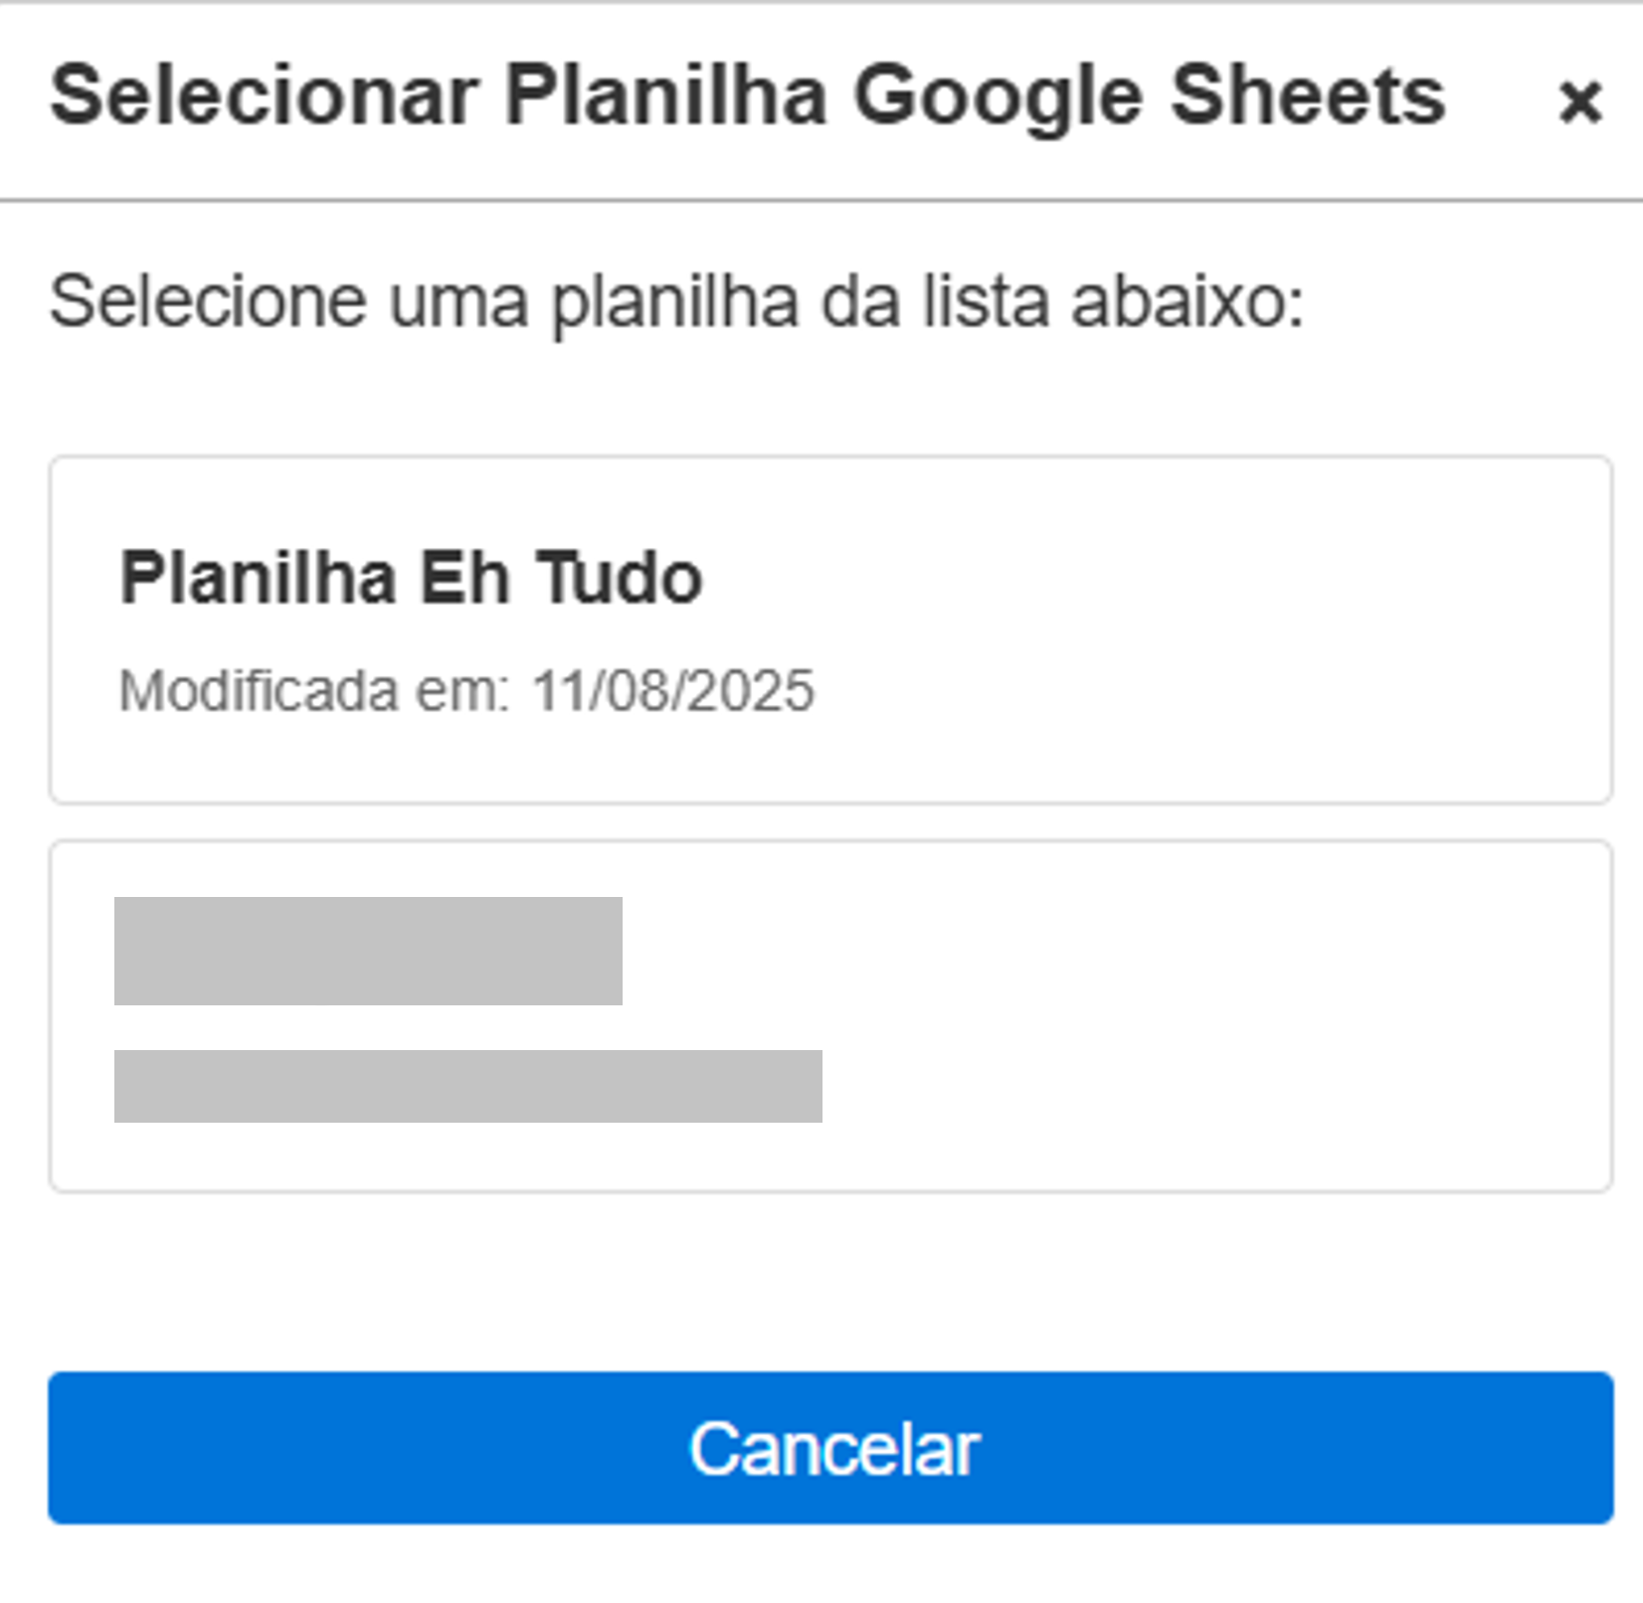Click the Cancelar button

tap(829, 1447)
